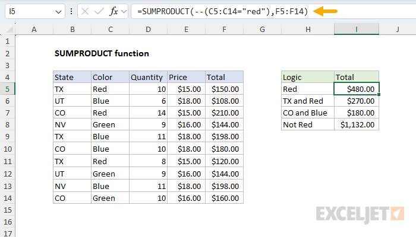Click the quantity 6 cell
The width and height of the screenshot is (416, 237).
[149, 101]
